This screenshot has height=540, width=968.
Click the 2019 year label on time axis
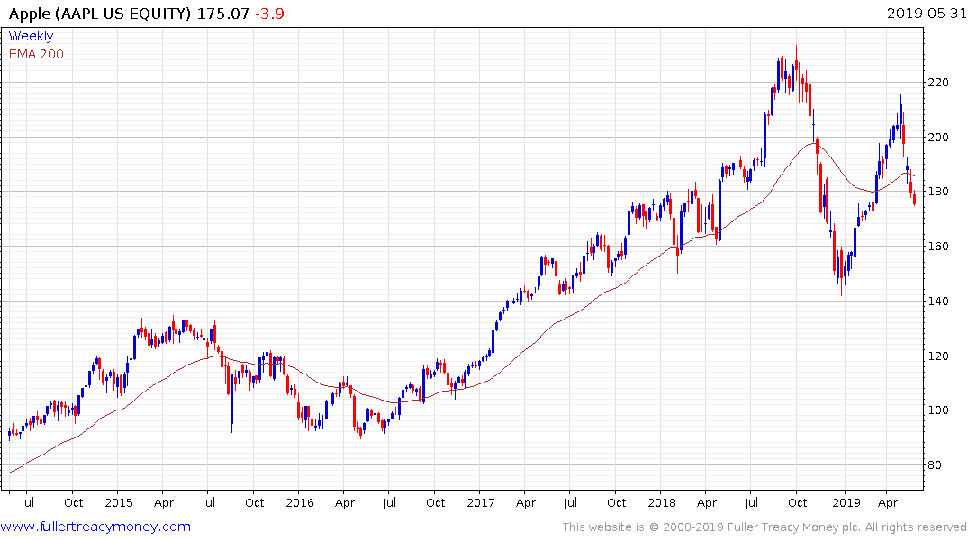point(846,503)
